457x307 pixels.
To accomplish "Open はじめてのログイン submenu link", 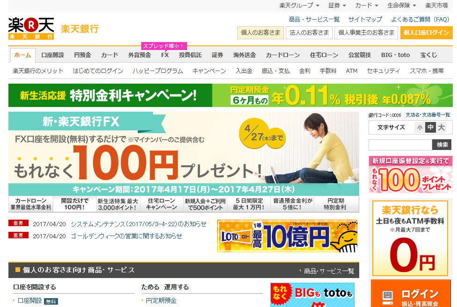I will tap(98, 71).
